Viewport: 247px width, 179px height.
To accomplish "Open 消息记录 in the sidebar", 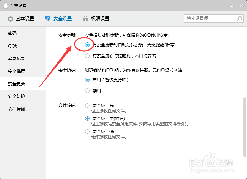I will [x=23, y=59].
